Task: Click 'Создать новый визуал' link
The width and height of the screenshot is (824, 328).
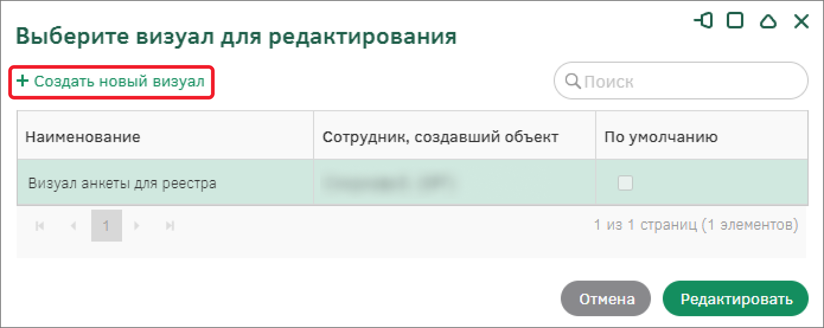Action: coord(119,81)
